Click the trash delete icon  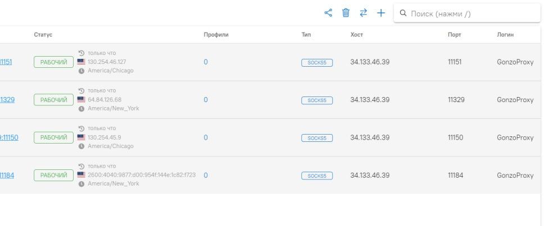pyautogui.click(x=346, y=13)
